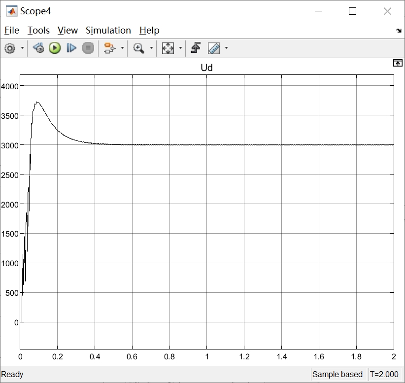
Task: Minimize the Scope4 window
Action: (318, 11)
